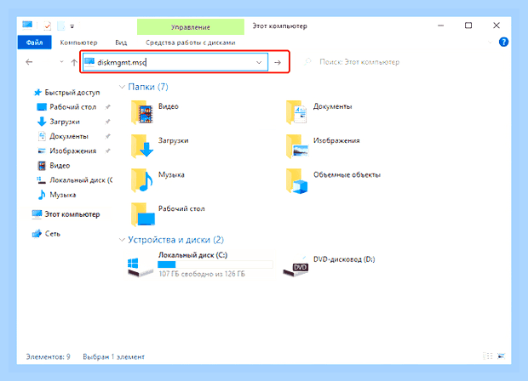The height and width of the screenshot is (381, 528).
Task: Switch to large icons view in status bar
Action: click(501, 355)
